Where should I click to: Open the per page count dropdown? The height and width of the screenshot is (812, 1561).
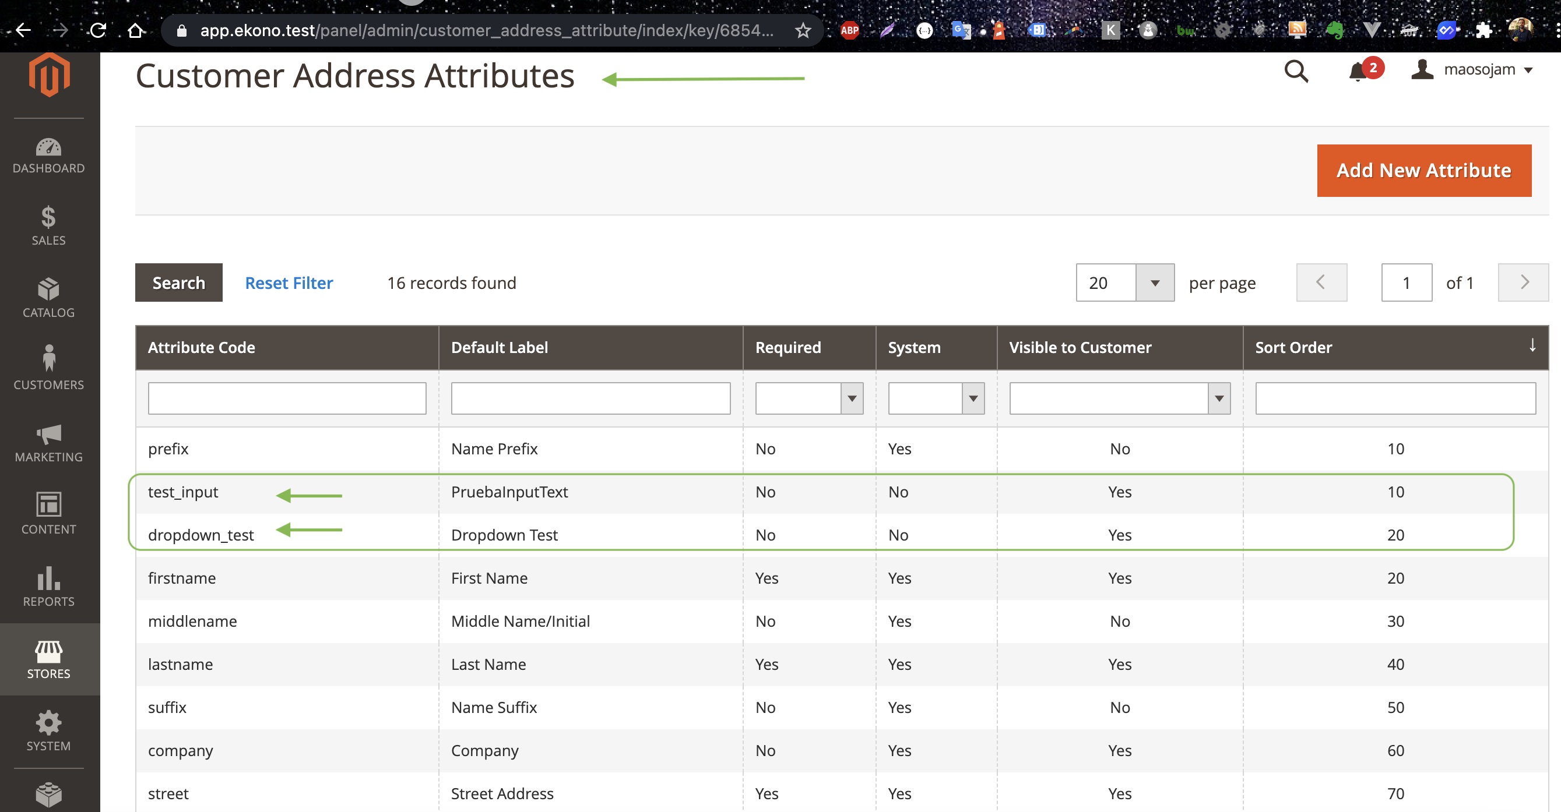[1154, 283]
